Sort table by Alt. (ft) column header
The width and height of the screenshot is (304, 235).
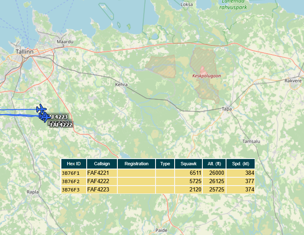pyautogui.click(x=214, y=164)
